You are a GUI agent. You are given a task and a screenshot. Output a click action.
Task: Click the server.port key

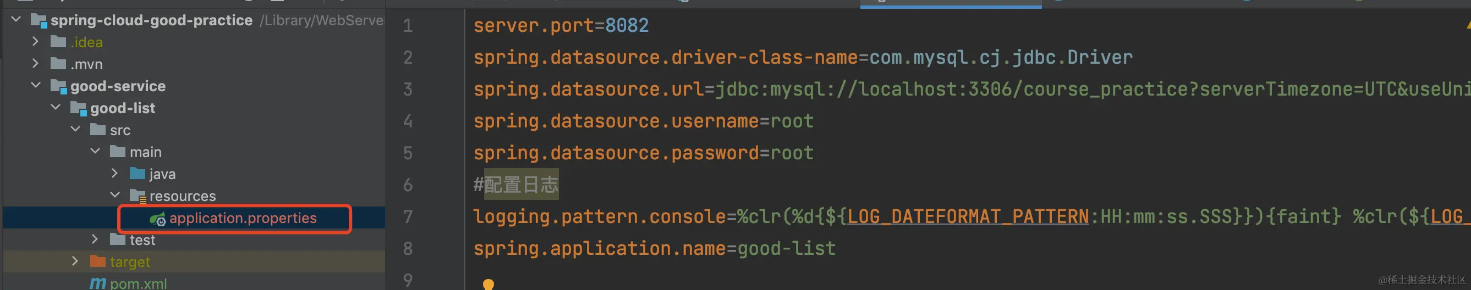pos(534,25)
